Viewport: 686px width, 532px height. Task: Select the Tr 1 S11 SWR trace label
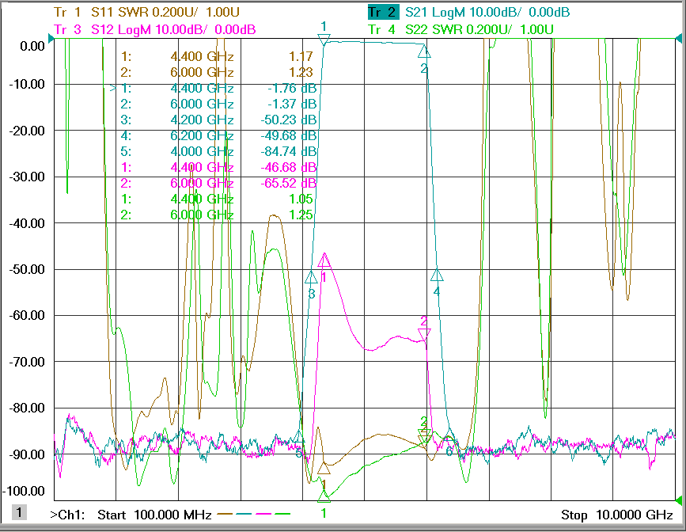point(146,12)
